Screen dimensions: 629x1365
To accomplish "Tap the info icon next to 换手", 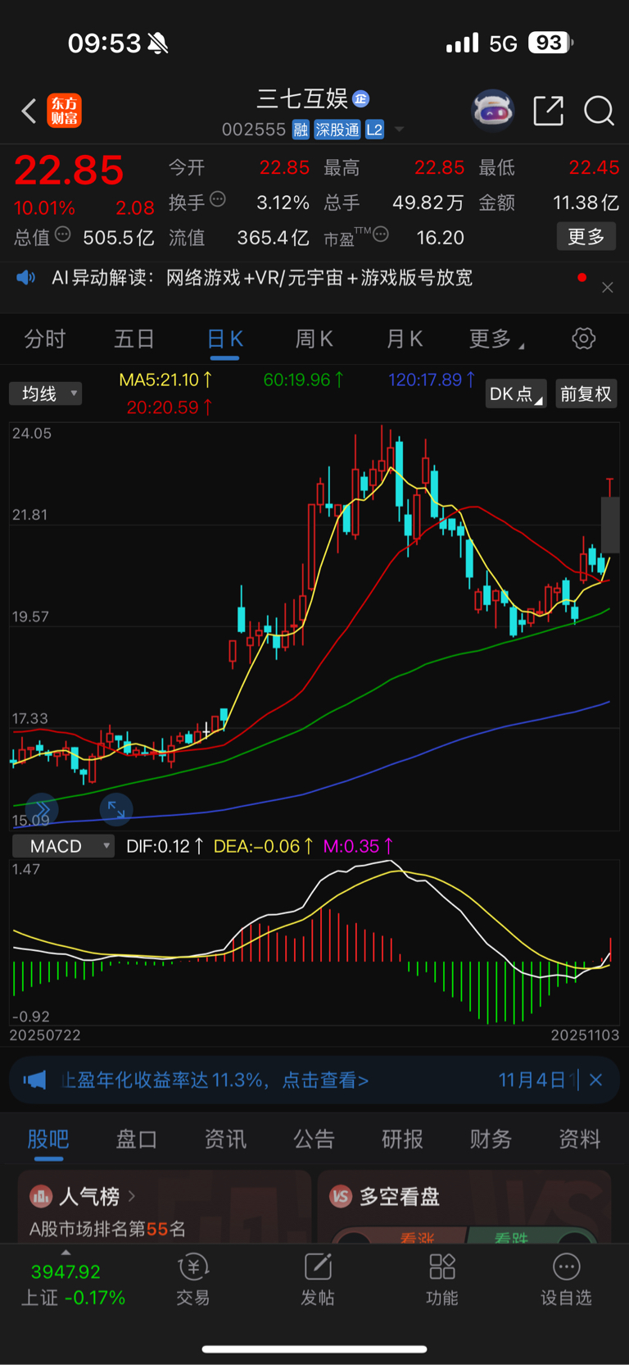I will pyautogui.click(x=218, y=199).
